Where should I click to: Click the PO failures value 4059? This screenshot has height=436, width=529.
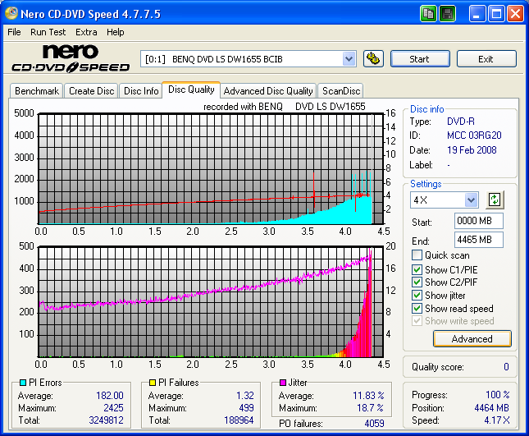click(374, 424)
